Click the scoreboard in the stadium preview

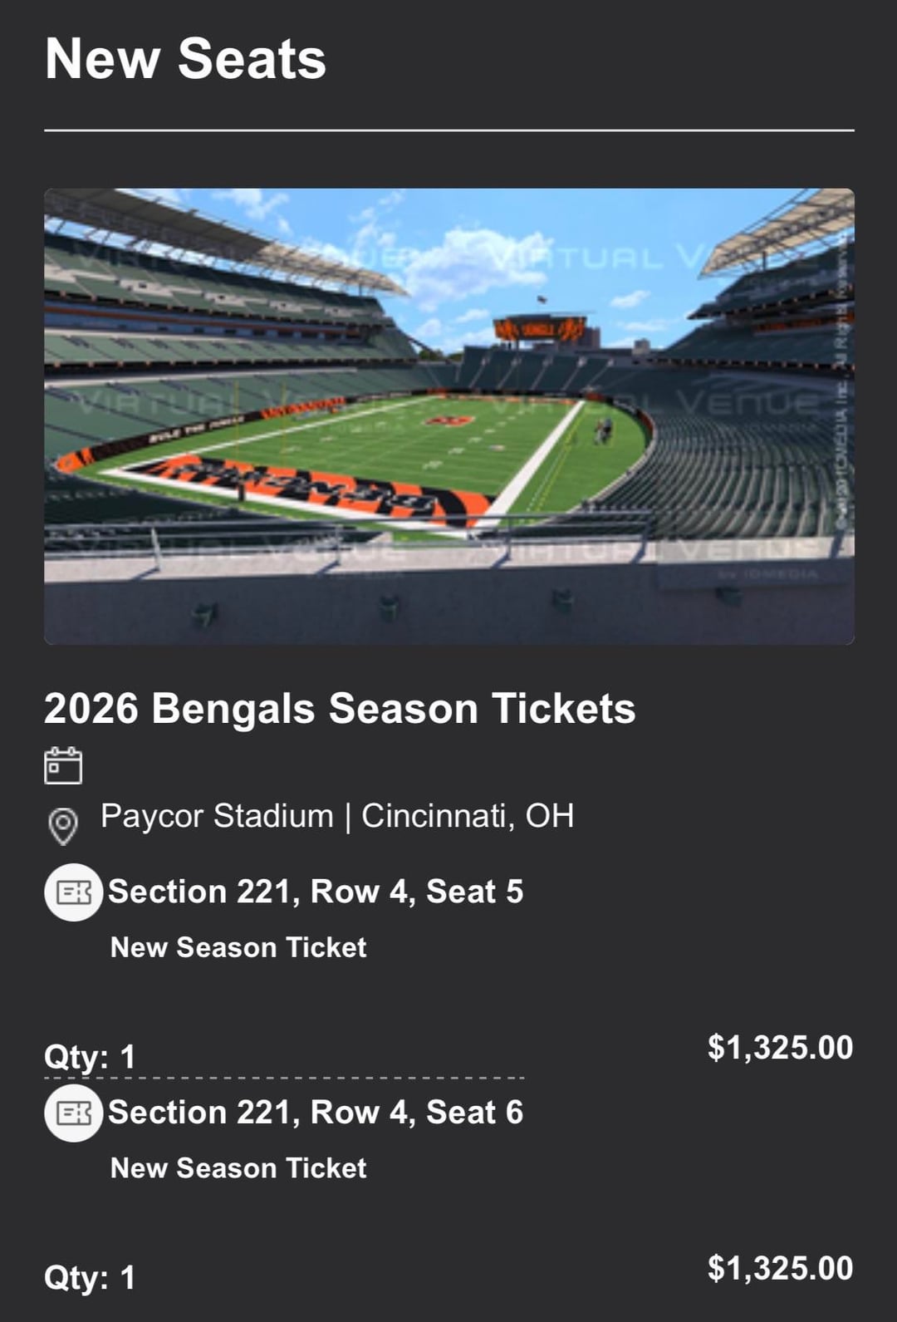(x=540, y=329)
